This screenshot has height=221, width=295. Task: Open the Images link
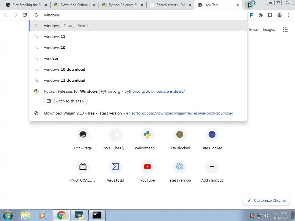(x=269, y=30)
